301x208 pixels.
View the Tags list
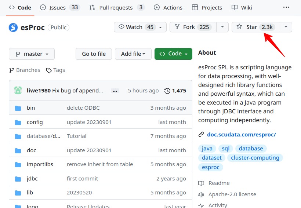pyautogui.click(x=56, y=70)
